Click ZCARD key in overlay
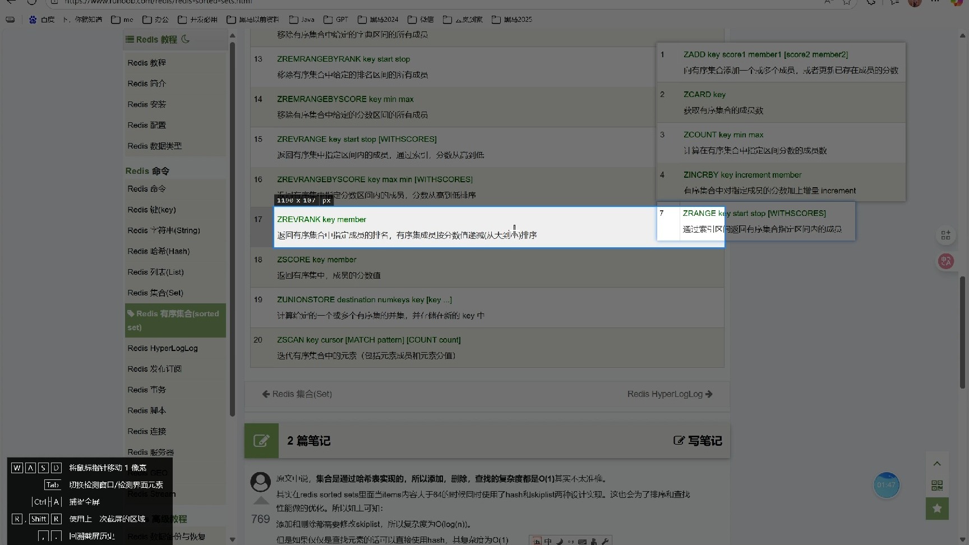This screenshot has width=969, height=545. click(704, 94)
